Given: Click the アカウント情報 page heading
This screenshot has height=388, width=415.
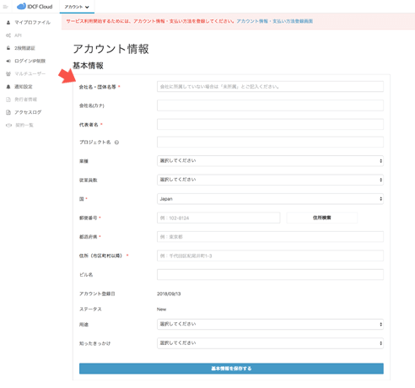Looking at the screenshot, I should tap(110, 49).
